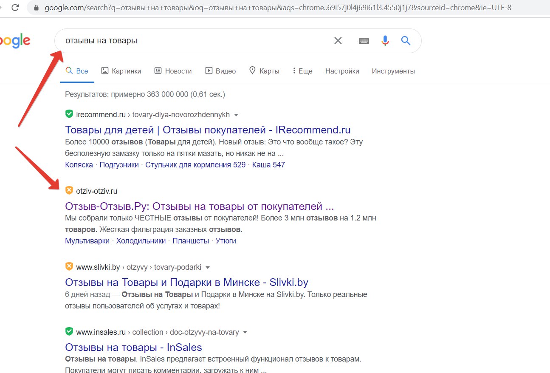Image resolution: width=550 pixels, height=373 pixels.
Task: Switch to the Карты tab
Action: point(264,71)
